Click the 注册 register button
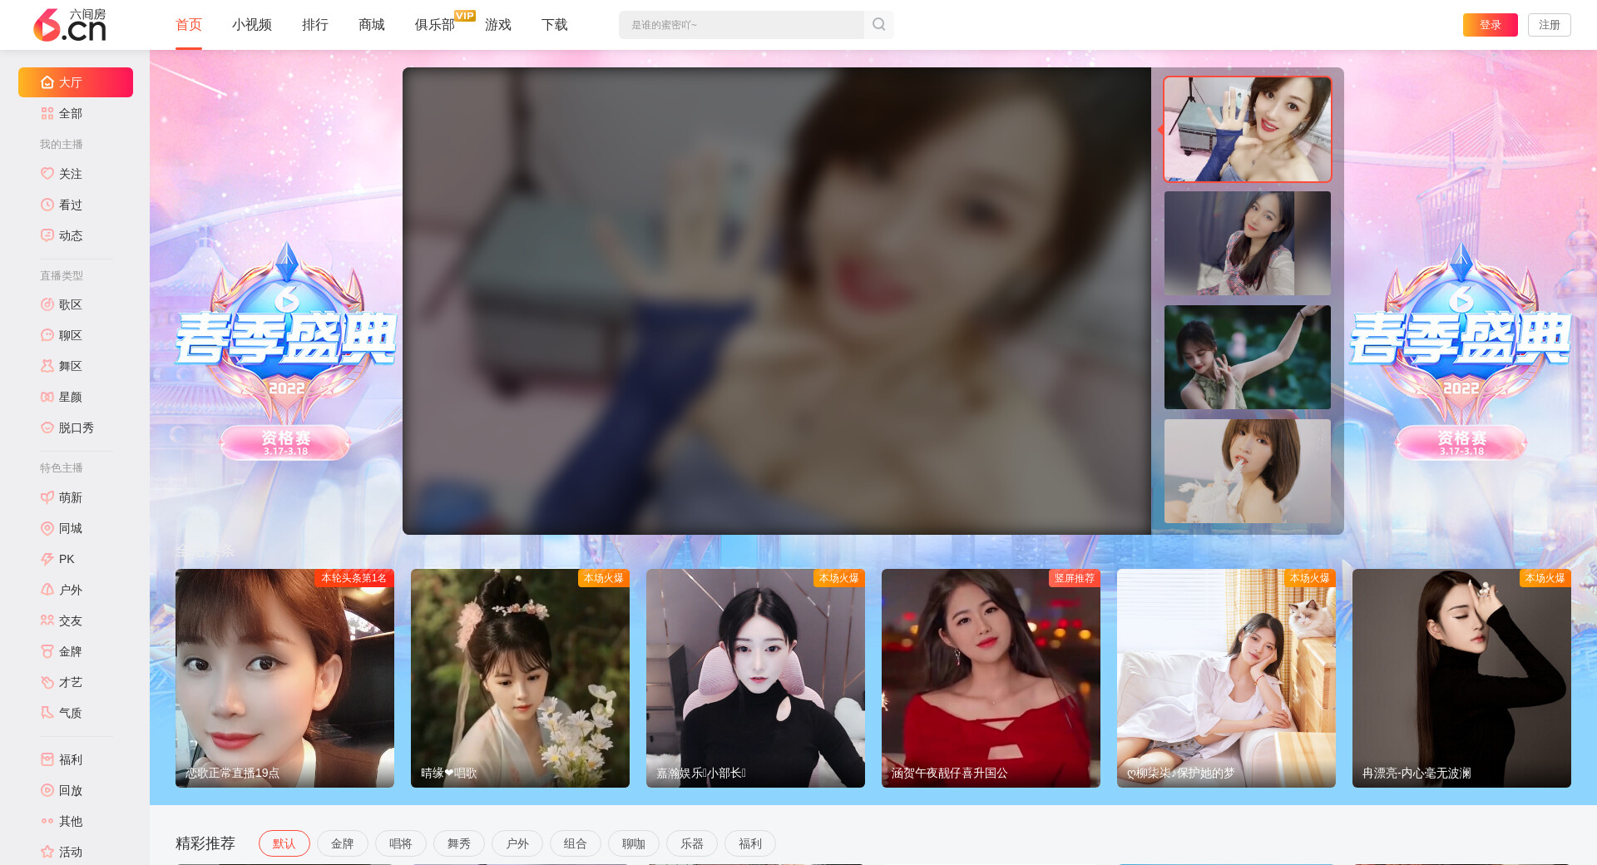The height and width of the screenshot is (865, 1597). coord(1550,25)
